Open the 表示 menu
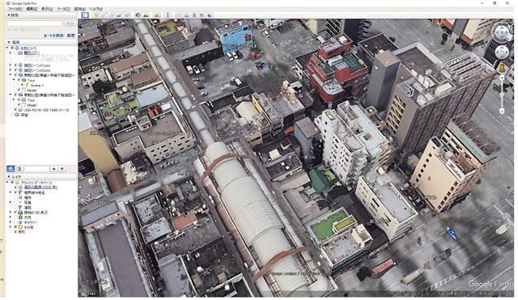518x300 pixels. (x=47, y=9)
